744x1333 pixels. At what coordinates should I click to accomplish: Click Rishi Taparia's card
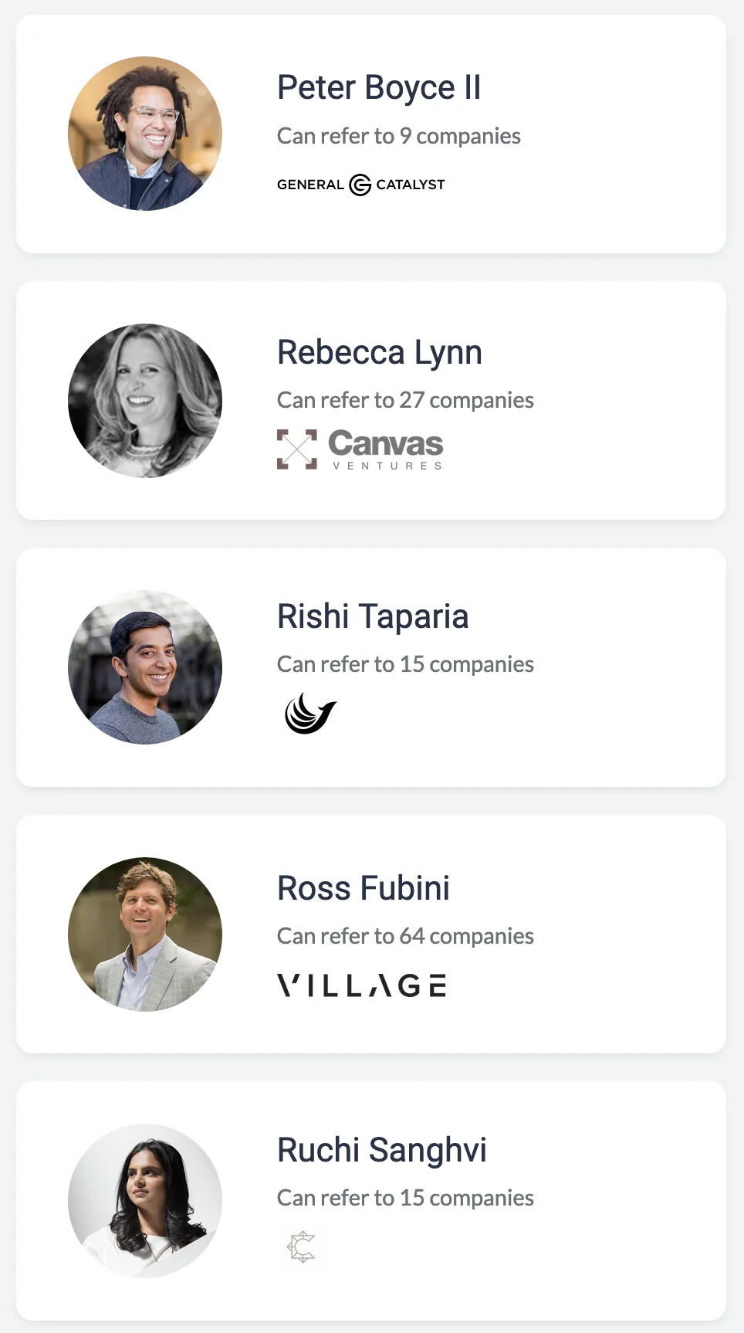click(x=371, y=666)
